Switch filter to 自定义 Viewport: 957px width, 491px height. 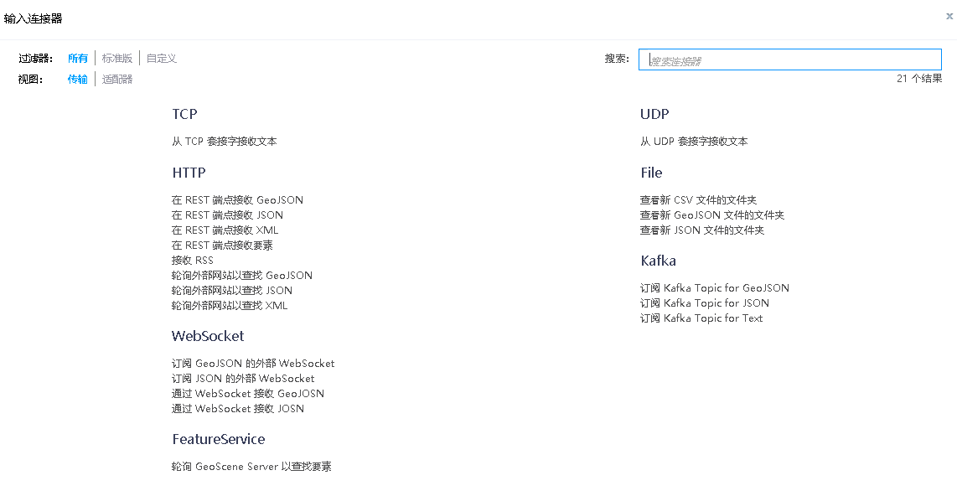pyautogui.click(x=162, y=59)
